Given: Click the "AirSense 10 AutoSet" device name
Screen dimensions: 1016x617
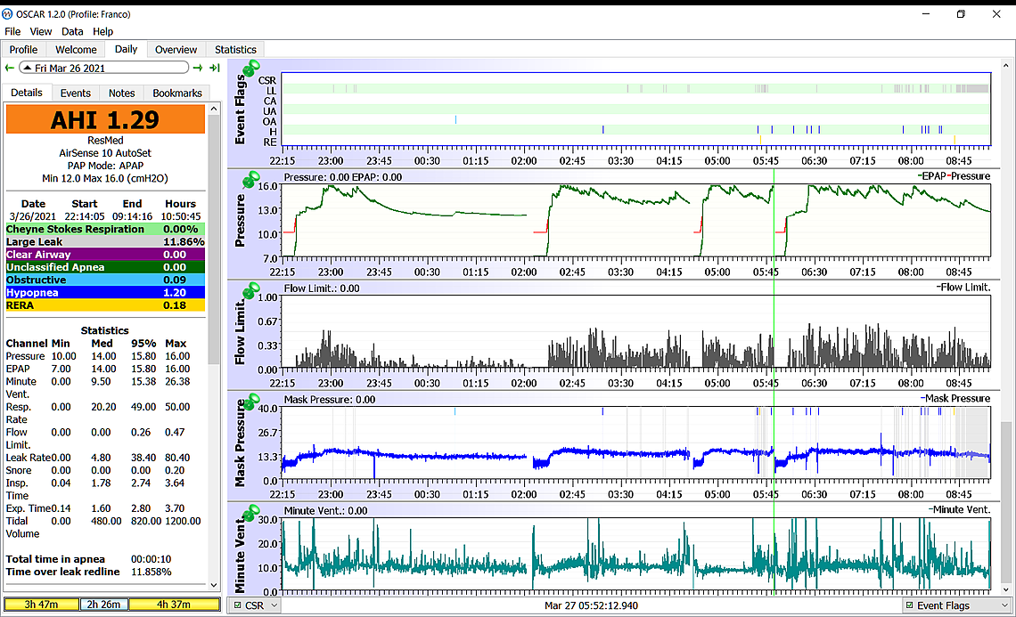Looking at the screenshot, I should pos(105,153).
